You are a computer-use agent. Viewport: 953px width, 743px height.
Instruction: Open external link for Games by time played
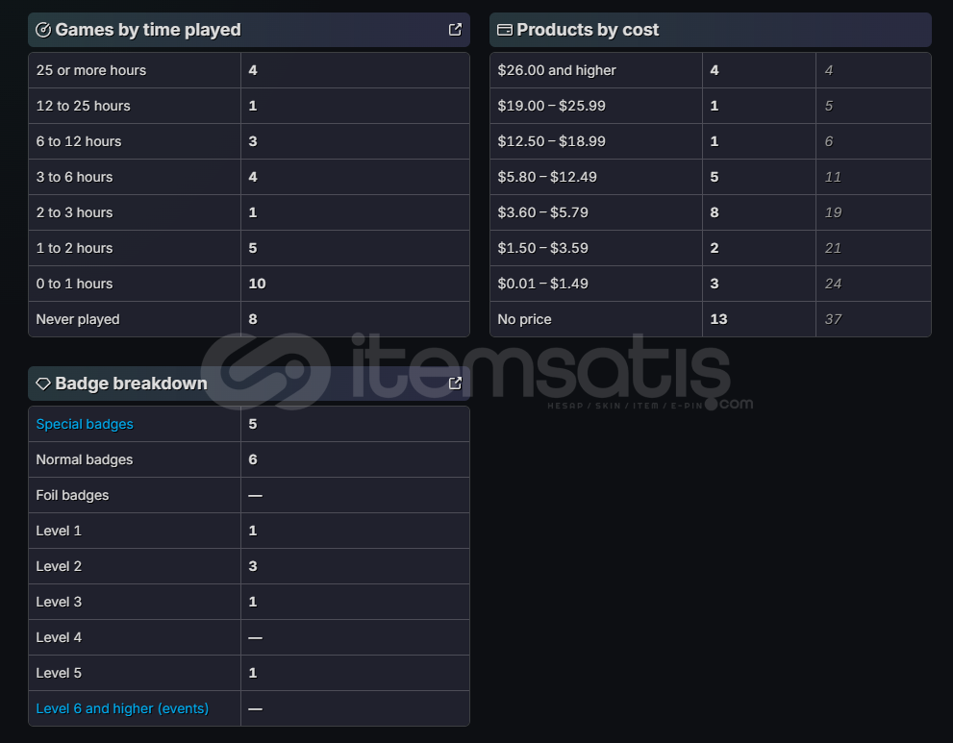(455, 30)
